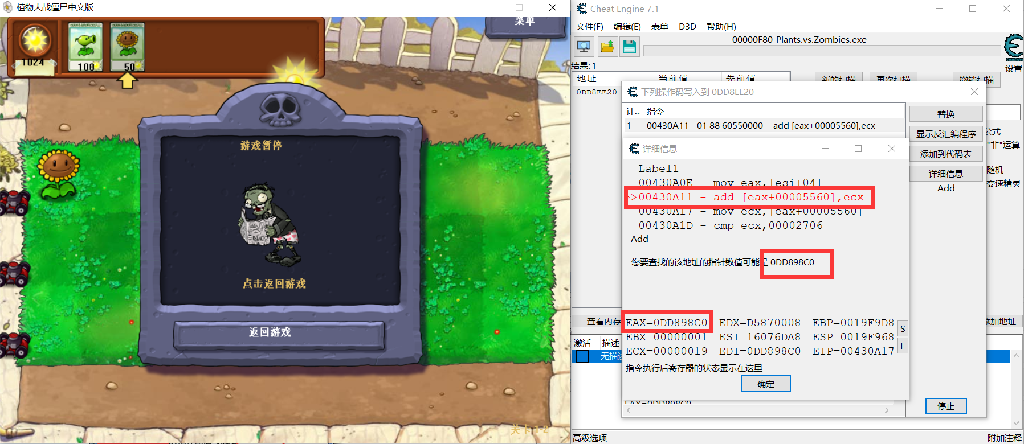Click the 设置 label under the logo
The height and width of the screenshot is (444, 1024).
click(x=1013, y=69)
